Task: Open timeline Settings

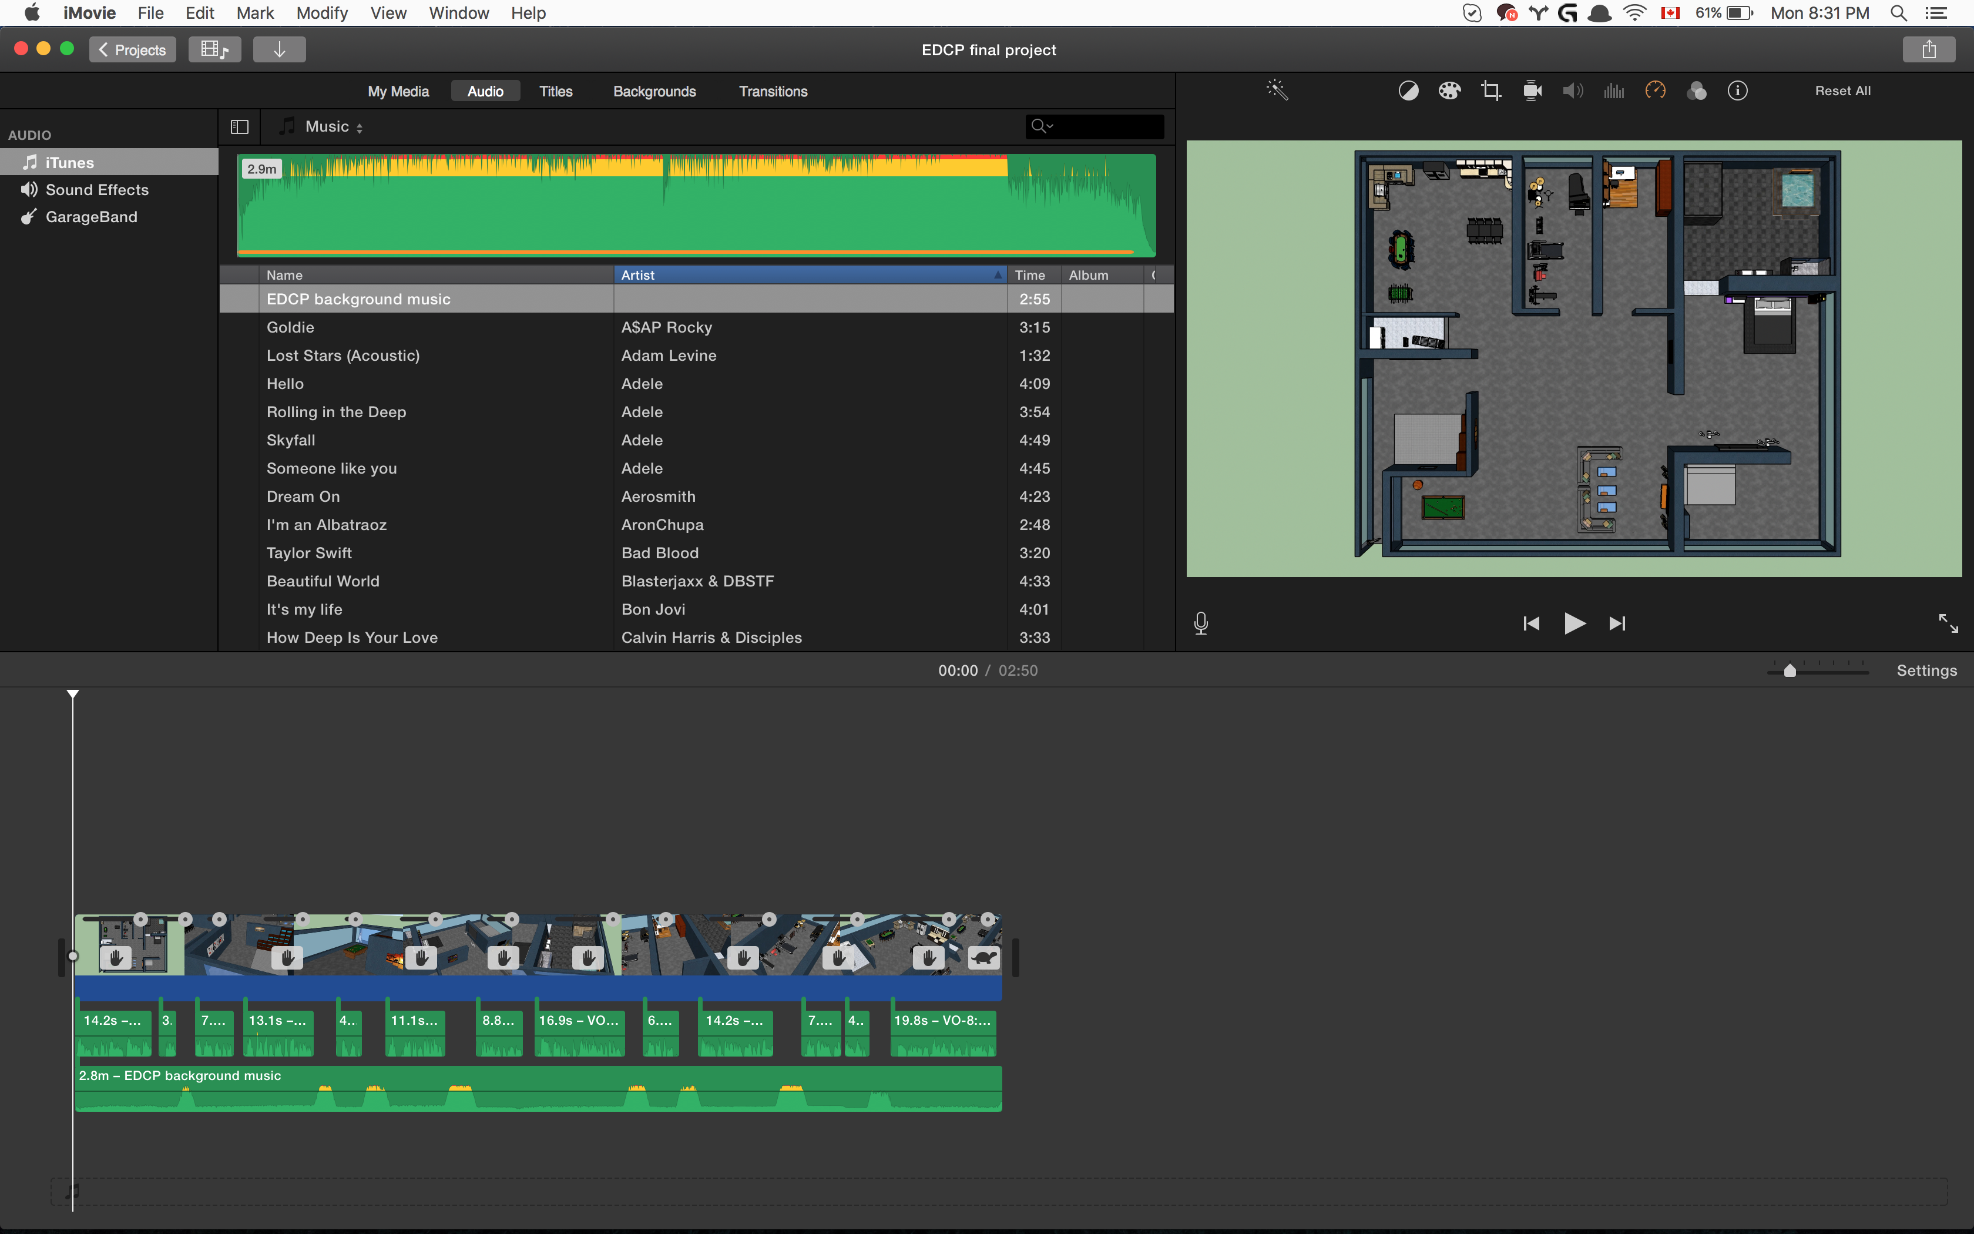Action: [x=1926, y=670]
